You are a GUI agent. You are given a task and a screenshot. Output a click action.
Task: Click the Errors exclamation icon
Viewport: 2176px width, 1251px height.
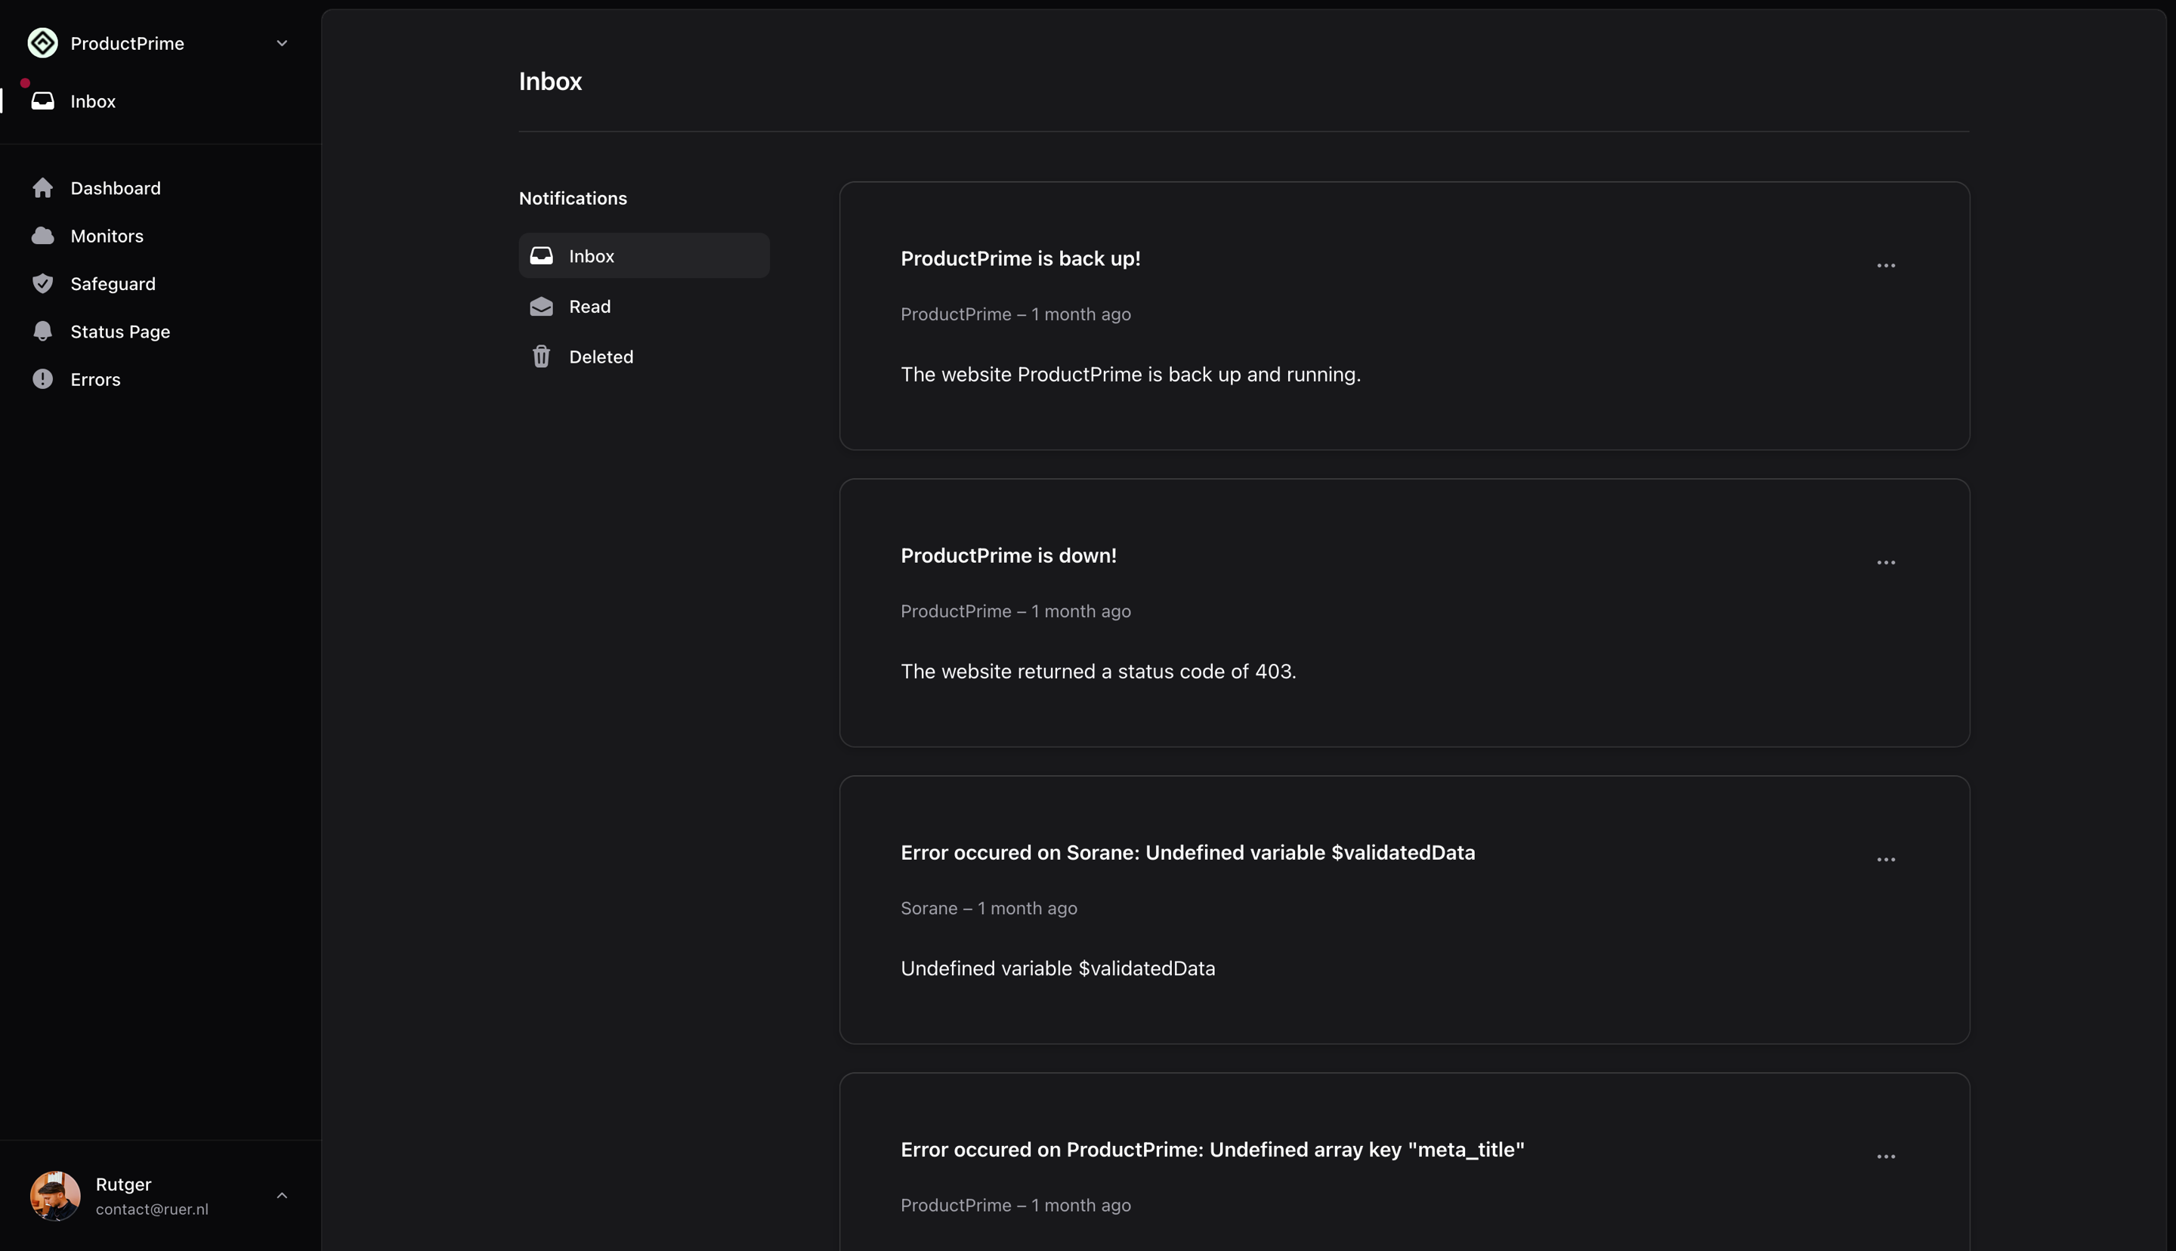(43, 379)
